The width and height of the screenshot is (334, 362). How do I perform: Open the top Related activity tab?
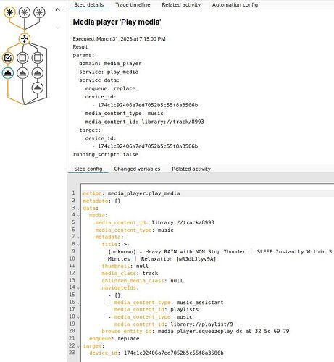click(x=181, y=4)
